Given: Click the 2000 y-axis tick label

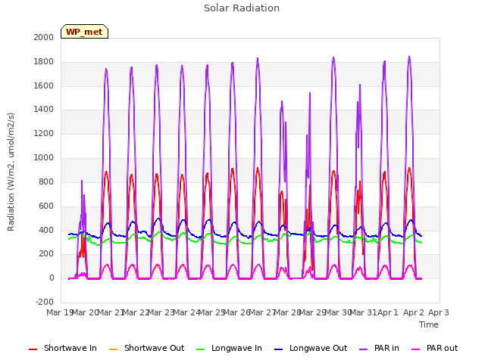Looking at the screenshot, I should point(44,37).
